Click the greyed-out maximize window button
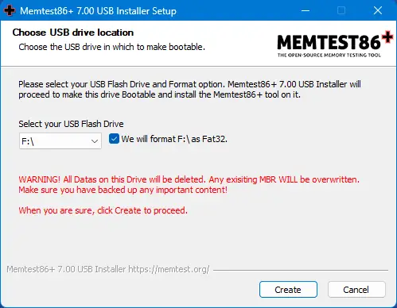 point(341,10)
